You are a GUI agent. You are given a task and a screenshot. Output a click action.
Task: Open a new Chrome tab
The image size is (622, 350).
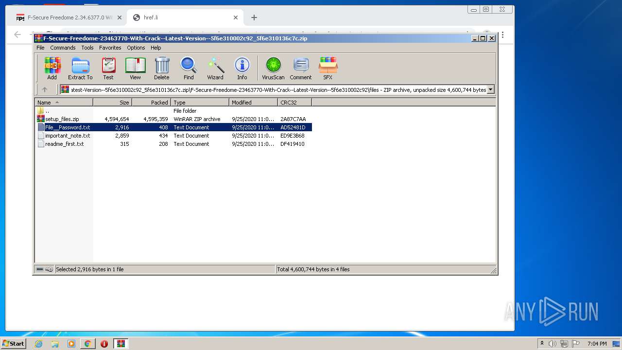[x=254, y=17]
